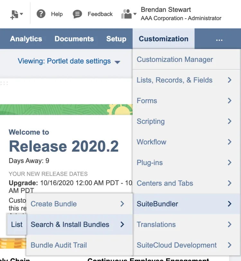Click the more tabs ellipsis

pos(219,40)
